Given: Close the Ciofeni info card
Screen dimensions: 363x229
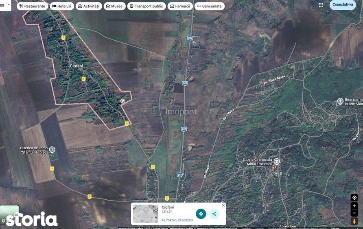Looking at the screenshot, I should click(223, 205).
